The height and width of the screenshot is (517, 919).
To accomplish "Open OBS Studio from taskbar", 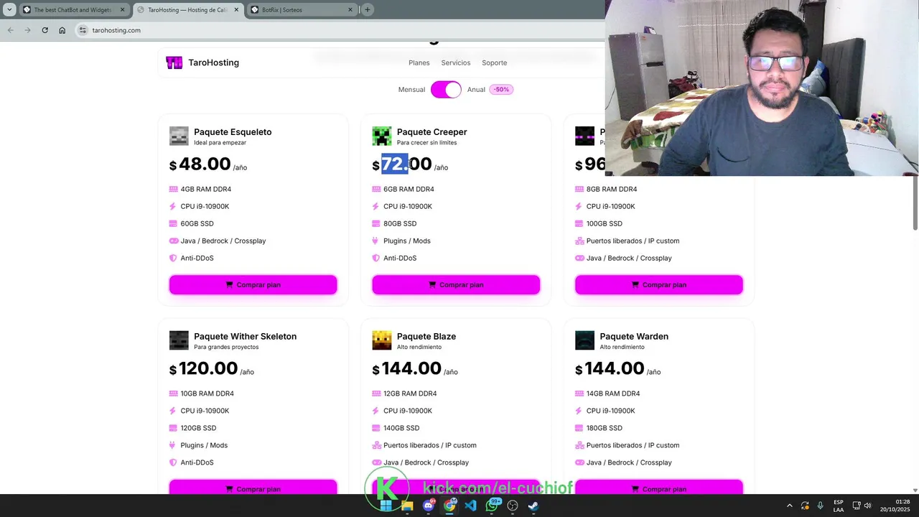I will (x=513, y=506).
